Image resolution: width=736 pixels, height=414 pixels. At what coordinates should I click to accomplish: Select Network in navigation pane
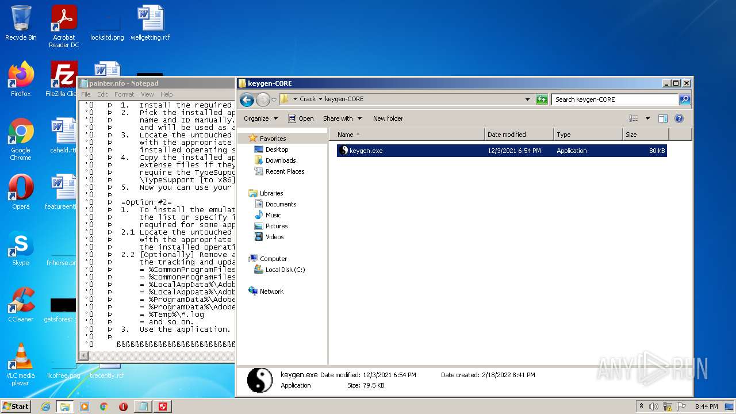pyautogui.click(x=266, y=292)
